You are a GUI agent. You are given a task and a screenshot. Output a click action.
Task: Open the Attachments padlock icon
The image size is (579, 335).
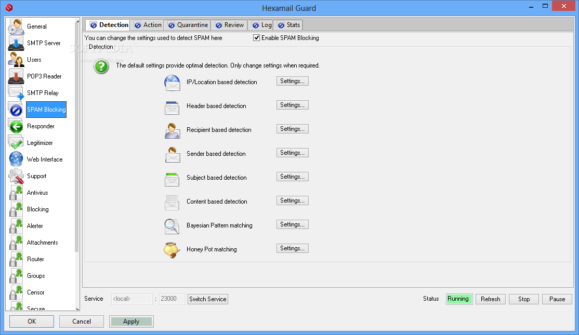coord(16,243)
